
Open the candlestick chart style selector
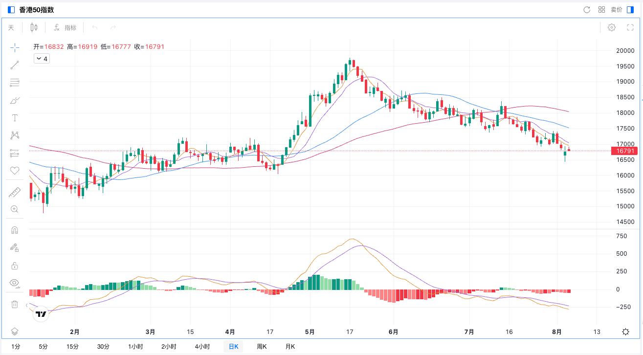[34, 27]
